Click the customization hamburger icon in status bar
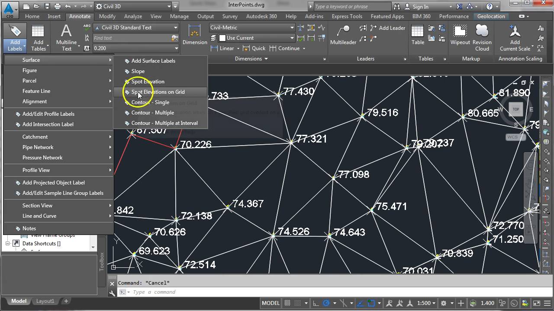The height and width of the screenshot is (311, 554). 547,303
